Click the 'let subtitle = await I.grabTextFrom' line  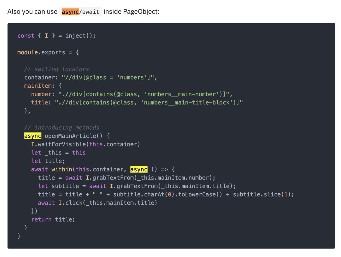[137, 186]
